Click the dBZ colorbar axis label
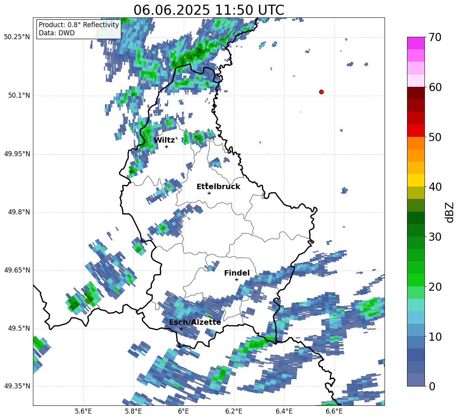Screen dimensions: 459x419 coord(450,212)
